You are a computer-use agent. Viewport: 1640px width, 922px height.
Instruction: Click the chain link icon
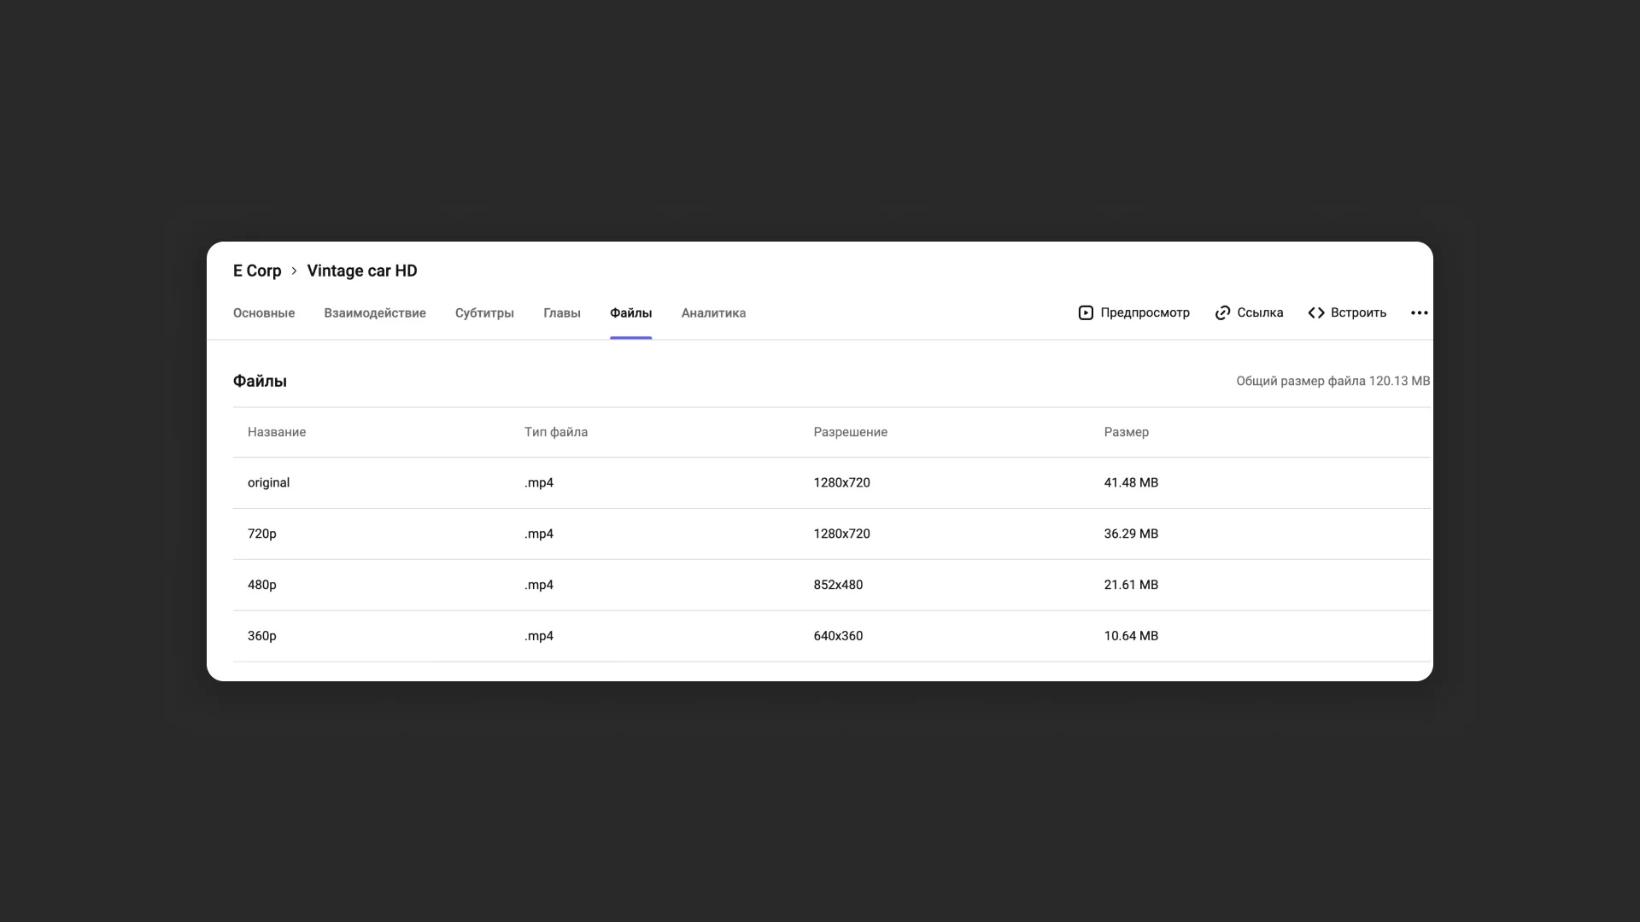[x=1222, y=313]
